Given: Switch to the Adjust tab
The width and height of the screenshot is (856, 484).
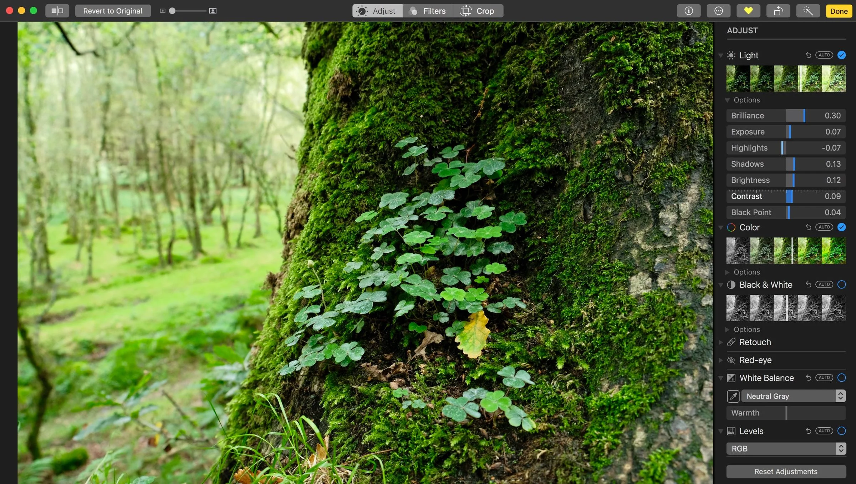Looking at the screenshot, I should (377, 11).
